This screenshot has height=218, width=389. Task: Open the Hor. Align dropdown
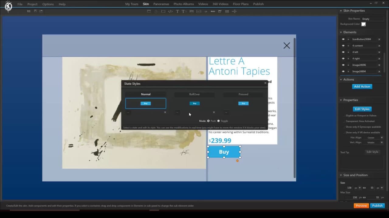(374, 138)
